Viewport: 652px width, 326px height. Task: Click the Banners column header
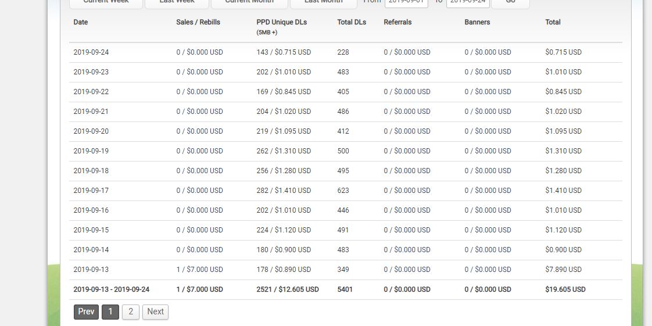(477, 22)
